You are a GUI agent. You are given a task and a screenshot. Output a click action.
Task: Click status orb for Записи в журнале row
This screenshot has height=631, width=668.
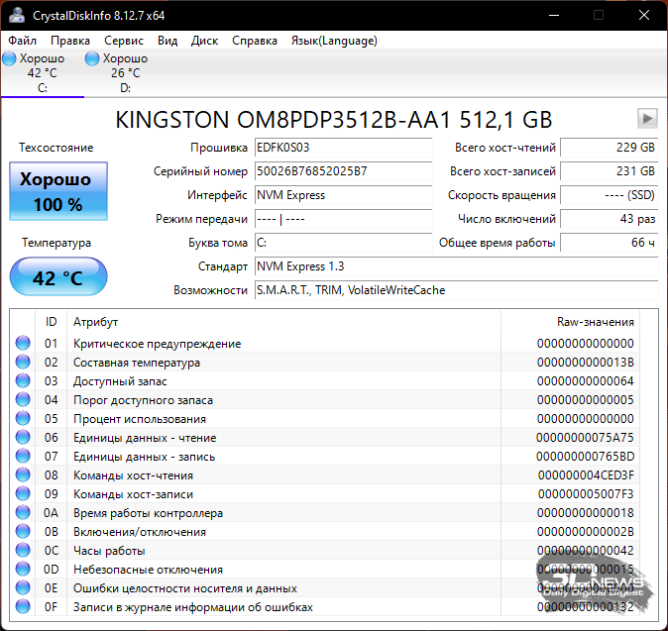(23, 606)
